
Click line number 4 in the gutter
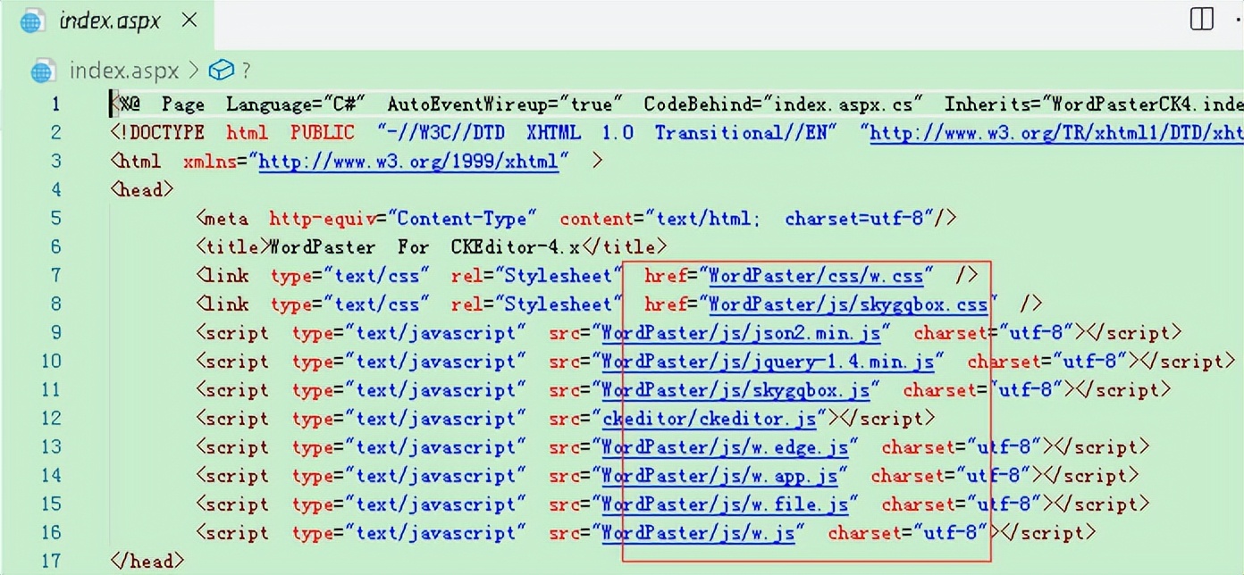pos(55,190)
